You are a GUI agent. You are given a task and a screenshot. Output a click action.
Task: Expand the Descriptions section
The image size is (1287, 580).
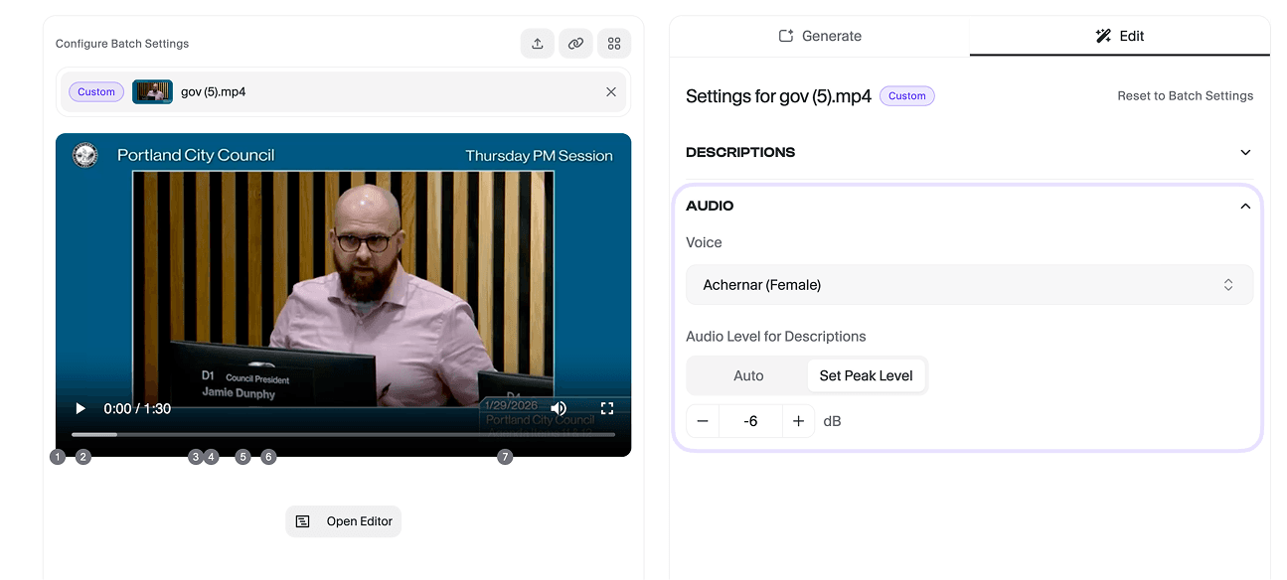pos(1245,152)
